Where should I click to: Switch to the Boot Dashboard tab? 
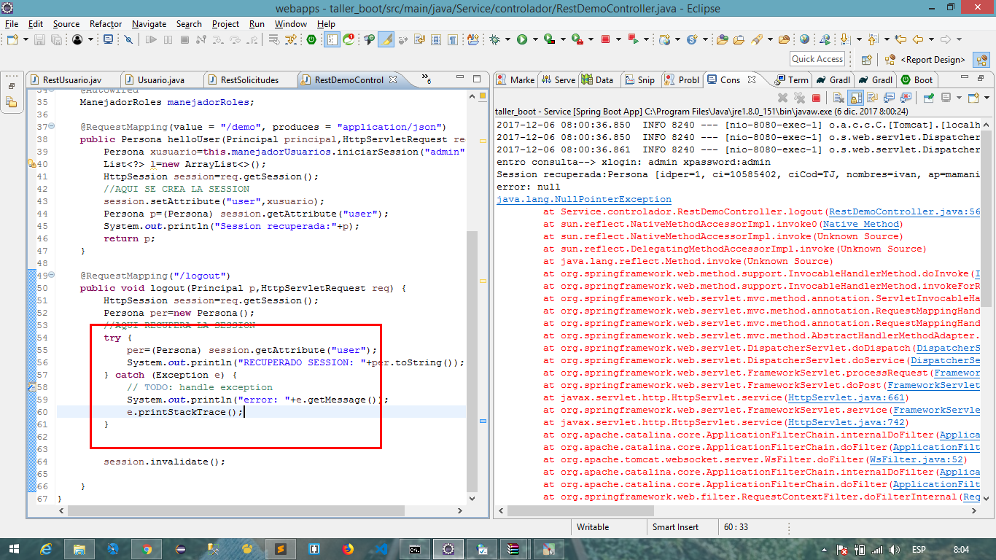coord(917,80)
